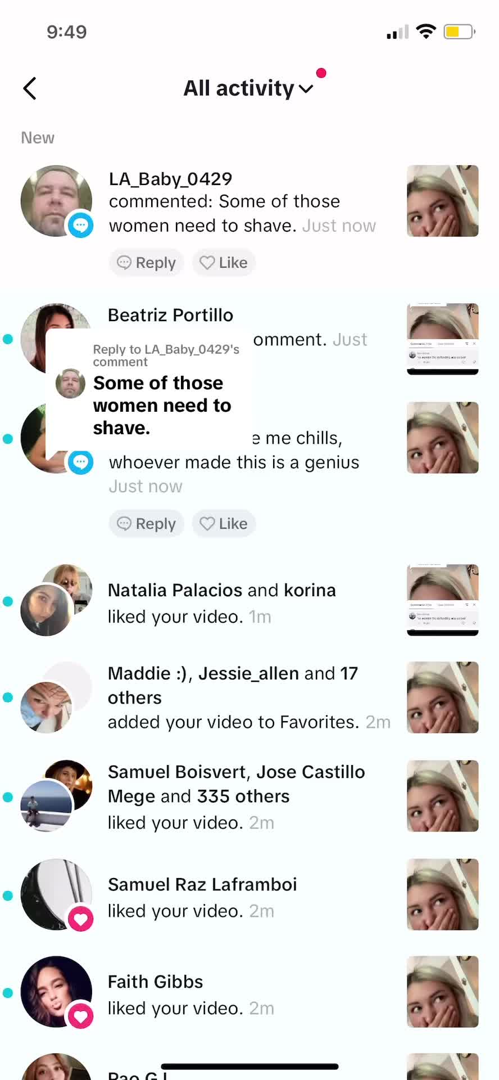This screenshot has width=499, height=1080.
Task: Open Maddie and Jessie_allen Favorites notification
Action: point(249,697)
